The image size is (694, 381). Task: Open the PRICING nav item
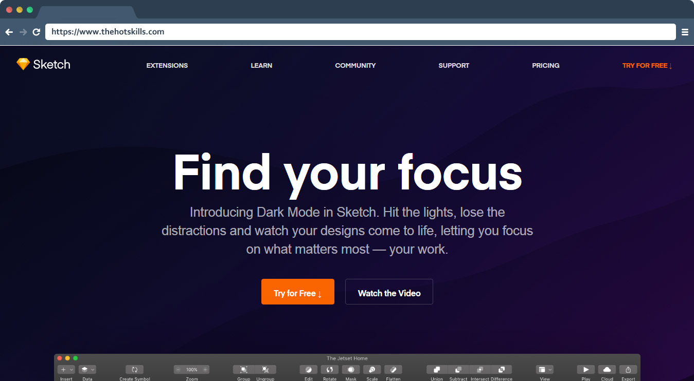546,66
